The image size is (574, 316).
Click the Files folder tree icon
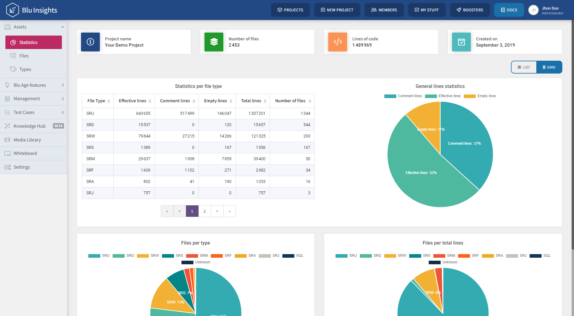tap(13, 56)
